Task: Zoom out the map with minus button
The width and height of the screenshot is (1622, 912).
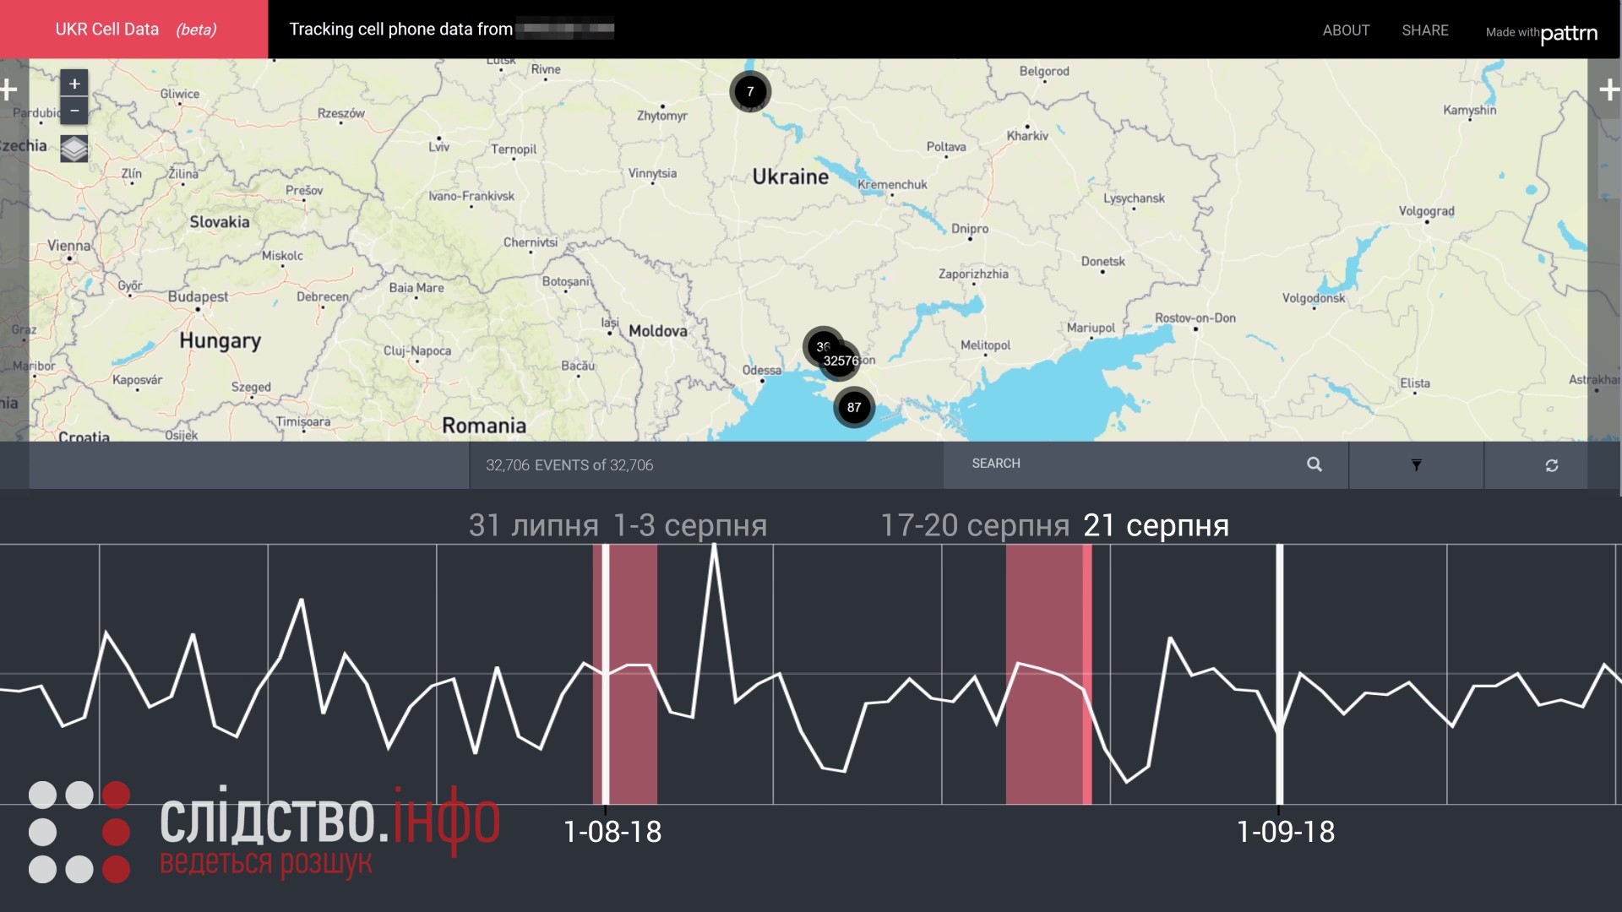Action: coord(74,111)
